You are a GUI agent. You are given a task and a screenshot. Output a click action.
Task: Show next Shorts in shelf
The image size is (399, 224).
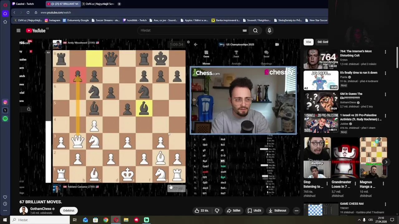coord(386,162)
